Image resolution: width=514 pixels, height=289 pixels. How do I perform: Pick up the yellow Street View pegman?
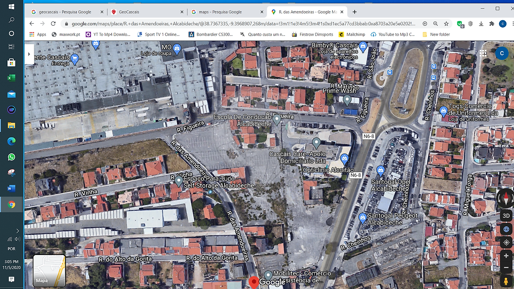506,281
